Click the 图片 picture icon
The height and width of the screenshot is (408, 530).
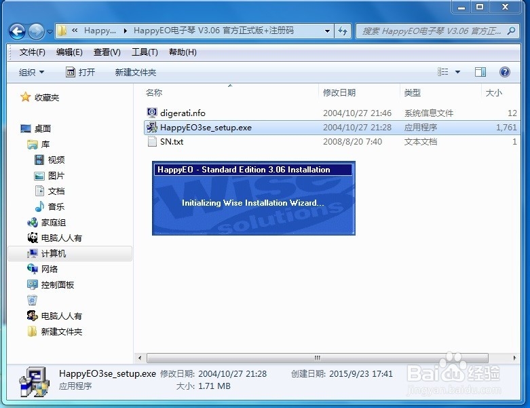click(x=39, y=176)
